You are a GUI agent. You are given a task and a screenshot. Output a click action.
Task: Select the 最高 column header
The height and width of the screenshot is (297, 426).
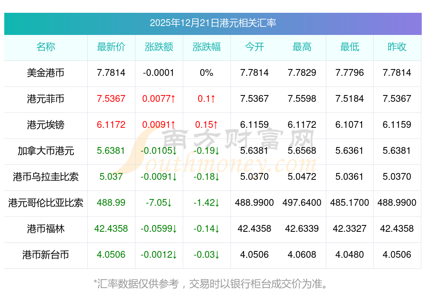coord(302,47)
